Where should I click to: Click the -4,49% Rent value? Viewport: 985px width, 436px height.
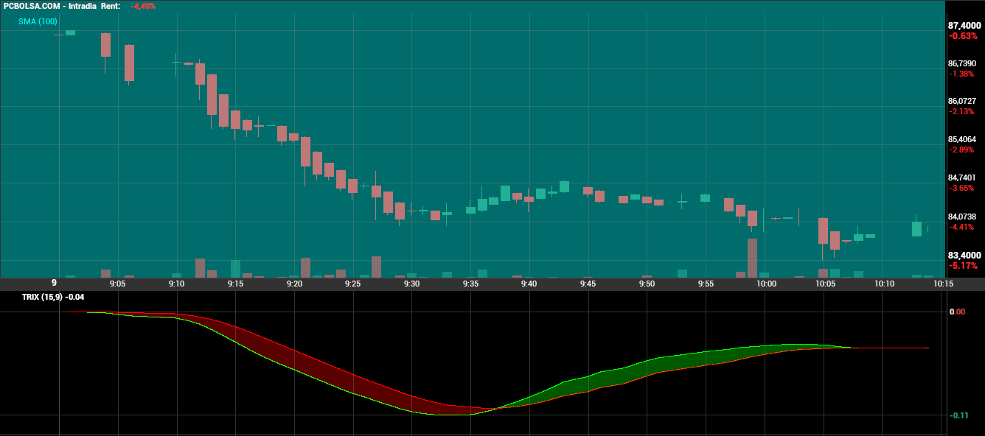click(x=143, y=6)
